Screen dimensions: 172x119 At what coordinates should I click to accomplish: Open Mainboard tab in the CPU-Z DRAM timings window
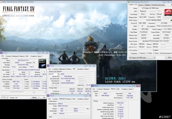[x=106, y=89]
